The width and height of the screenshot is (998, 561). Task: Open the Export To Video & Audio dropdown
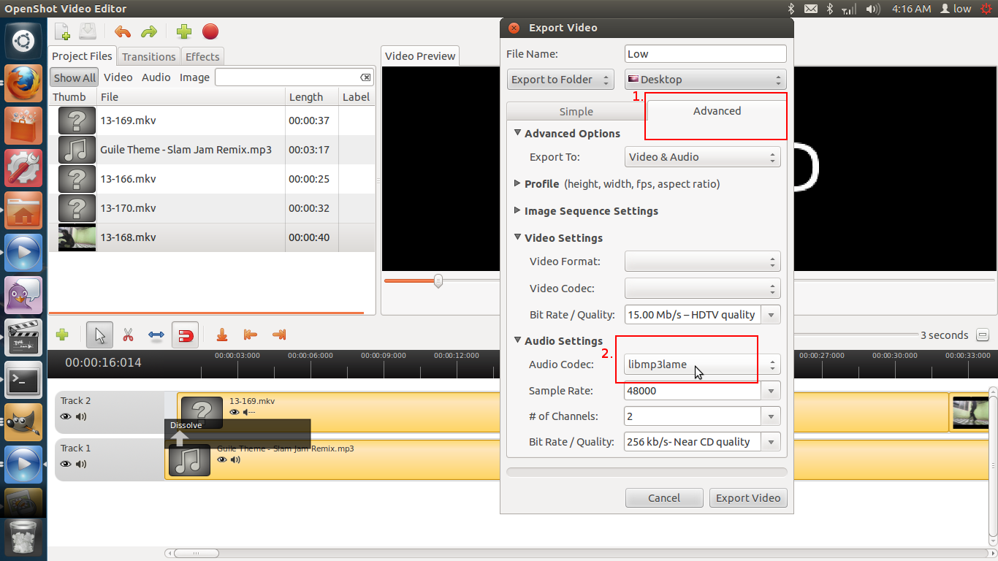click(x=703, y=157)
